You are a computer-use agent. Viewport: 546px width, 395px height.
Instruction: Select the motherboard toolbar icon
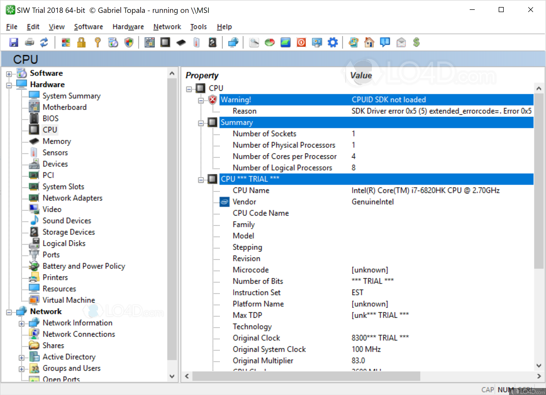(x=150, y=42)
